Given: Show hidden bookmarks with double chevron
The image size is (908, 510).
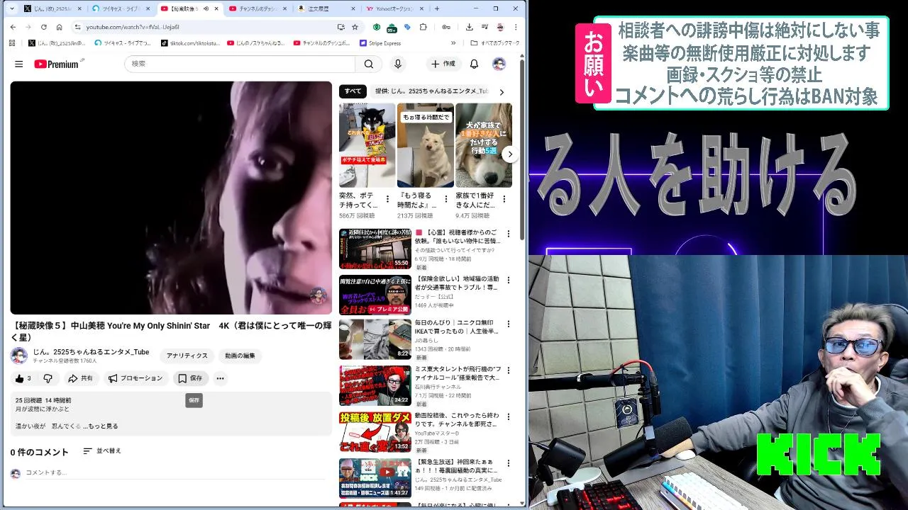Looking at the screenshot, I should 453,43.
